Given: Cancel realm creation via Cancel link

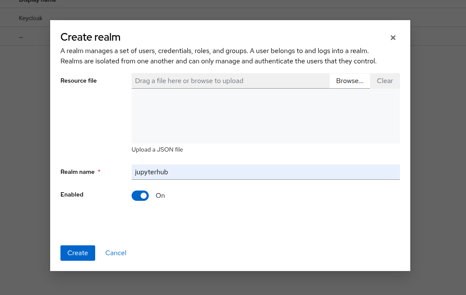Looking at the screenshot, I should click(116, 253).
